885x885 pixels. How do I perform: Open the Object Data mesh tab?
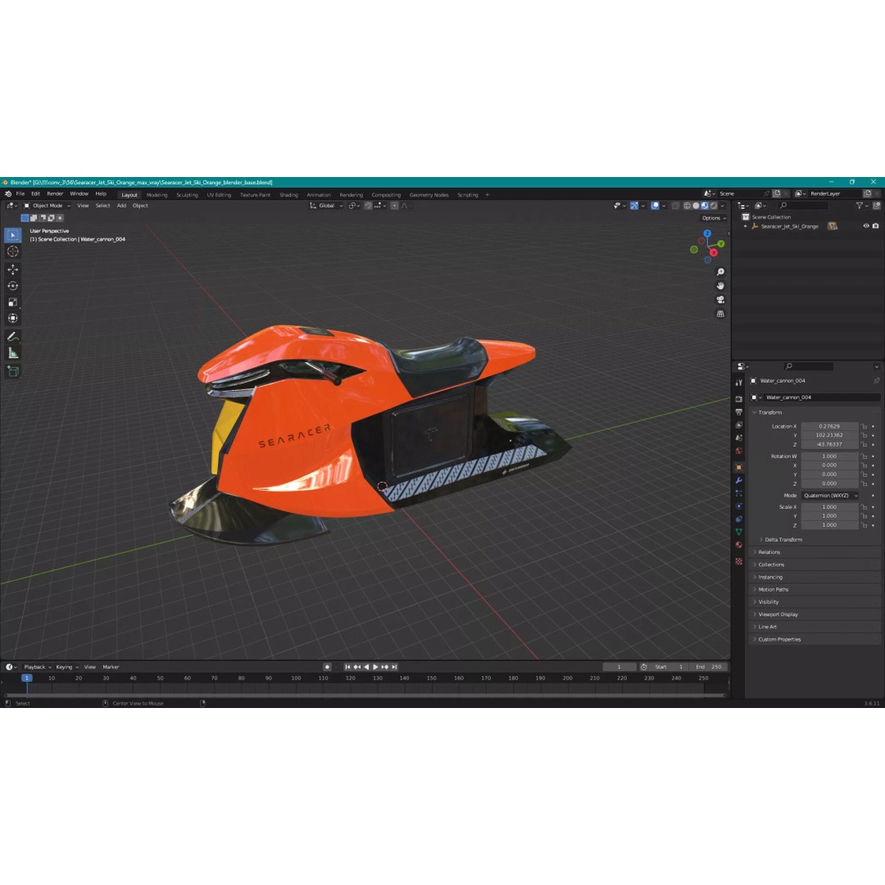tap(739, 533)
